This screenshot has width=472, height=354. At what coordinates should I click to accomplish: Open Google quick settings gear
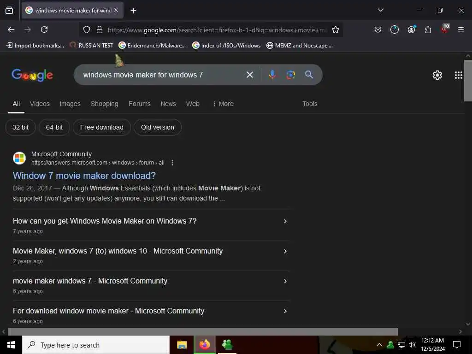pyautogui.click(x=437, y=75)
